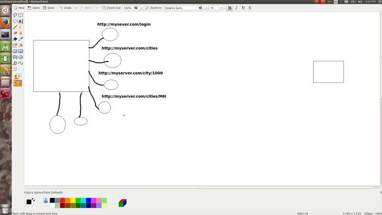Select the Zoom tool in toolbox
Image resolution: width=382 pixels, height=215 pixels.
pyautogui.click(x=15, y=69)
